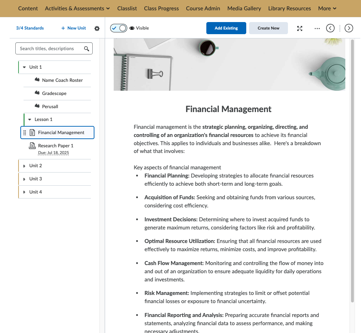Toggle the visibility switch off

[119, 28]
